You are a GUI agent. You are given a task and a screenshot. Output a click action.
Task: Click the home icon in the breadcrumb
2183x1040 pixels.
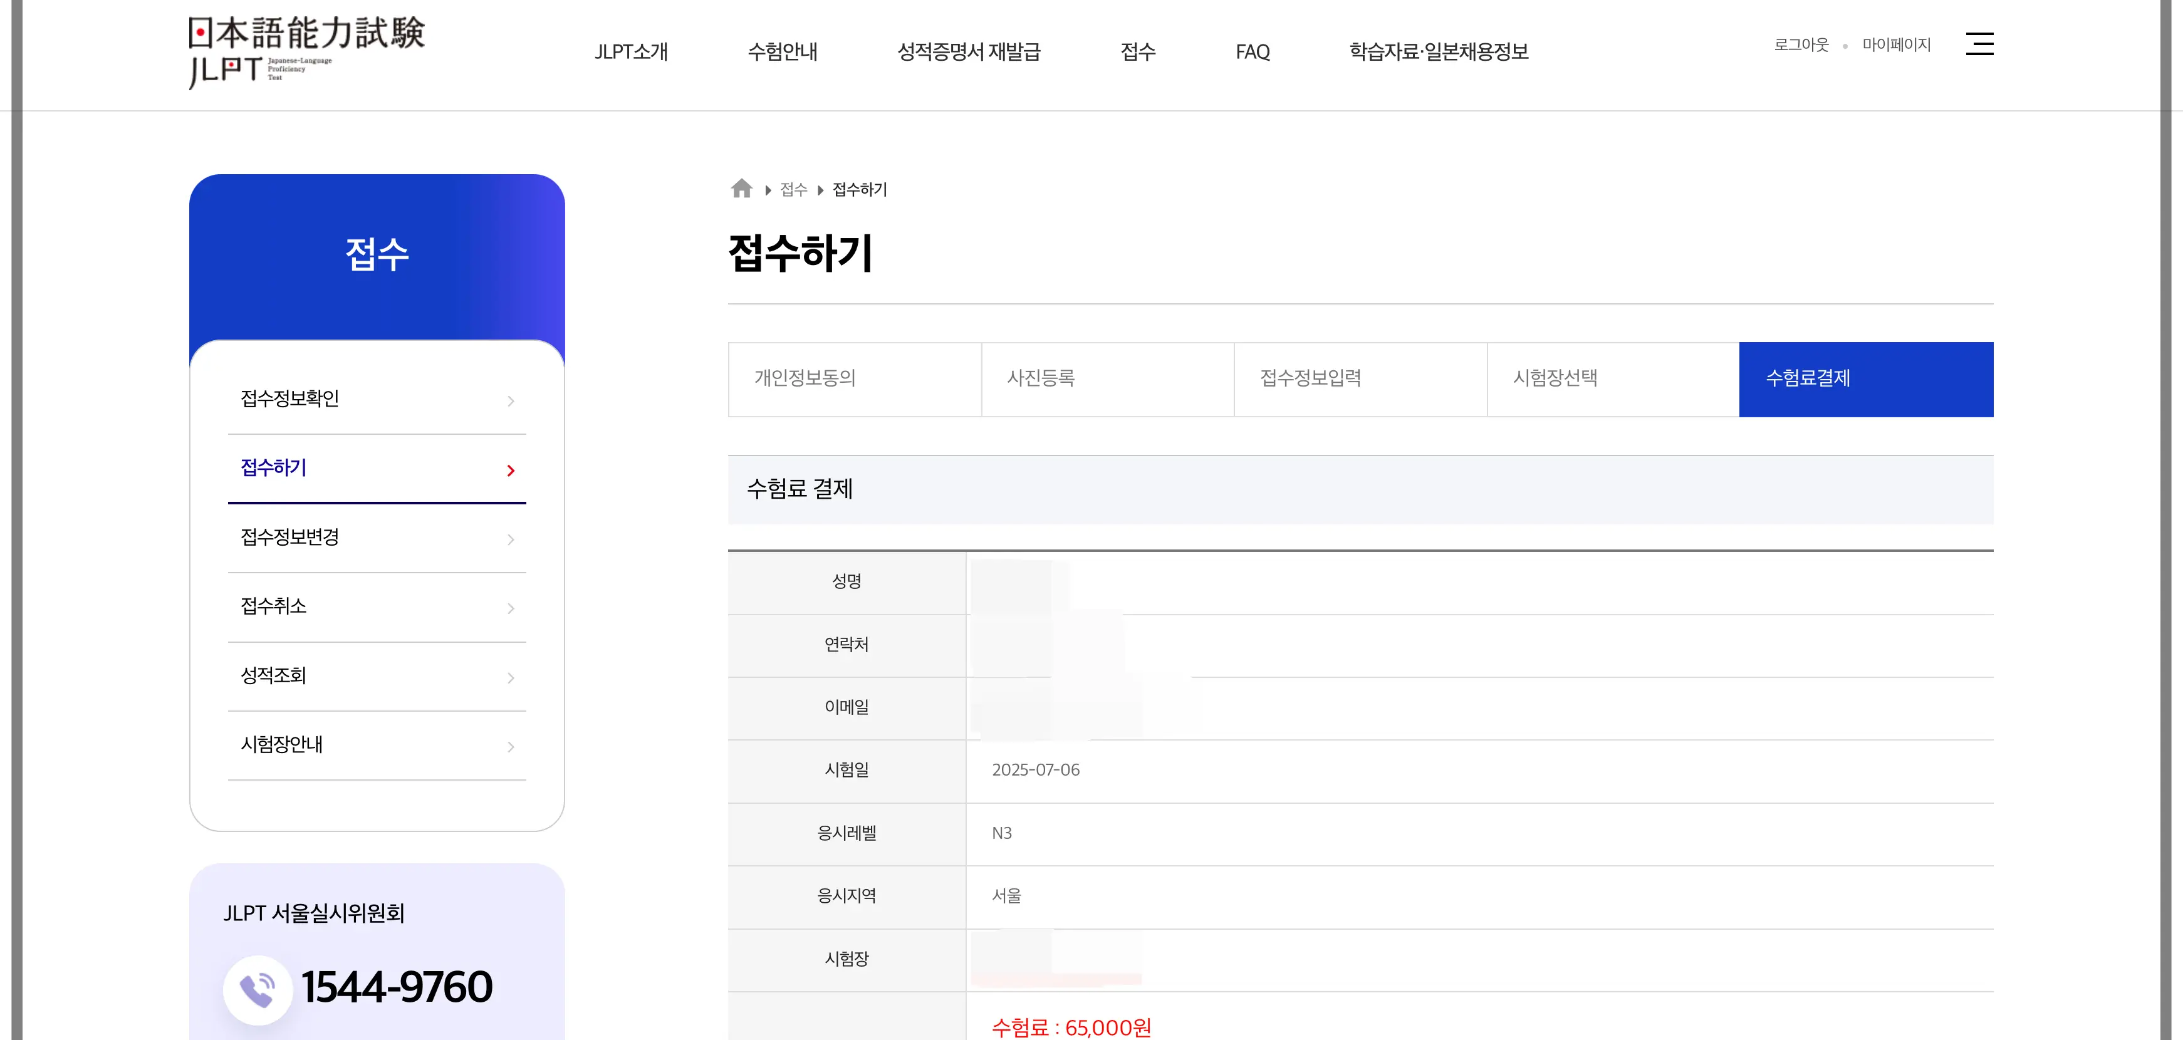[741, 189]
